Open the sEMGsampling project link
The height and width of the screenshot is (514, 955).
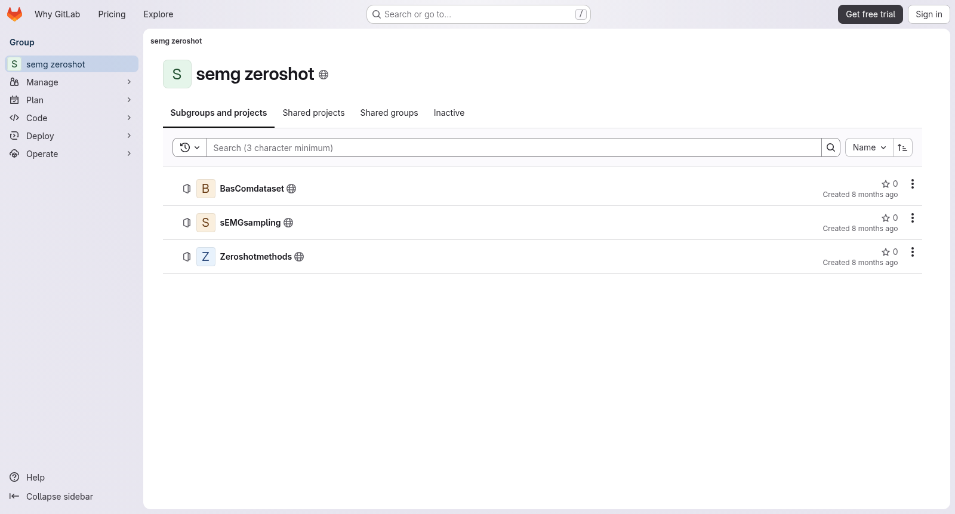[250, 223]
